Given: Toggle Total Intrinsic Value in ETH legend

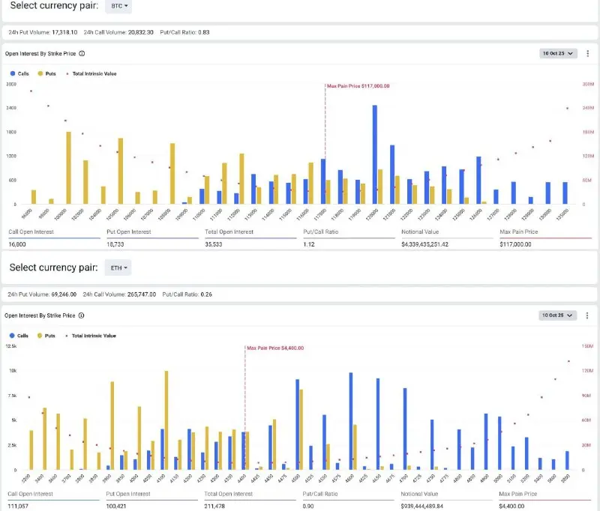Looking at the screenshot, I should (x=90, y=336).
